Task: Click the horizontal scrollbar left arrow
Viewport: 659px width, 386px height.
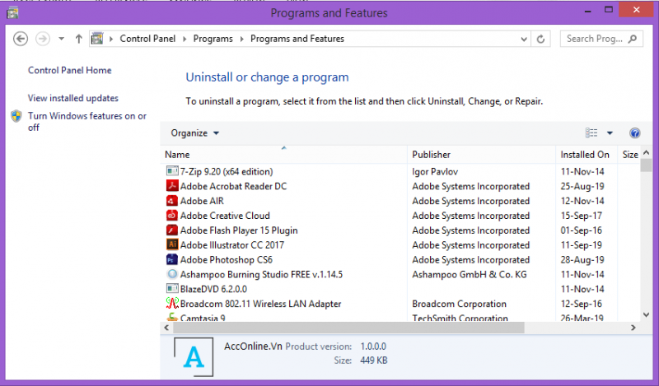Action: pyautogui.click(x=166, y=328)
